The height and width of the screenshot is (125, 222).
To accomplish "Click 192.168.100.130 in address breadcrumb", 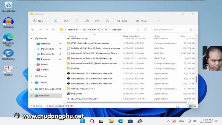I will [91, 30].
